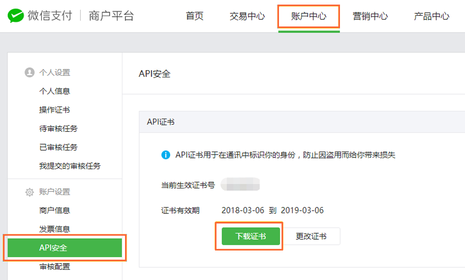
Task: Click the 更改证书 button
Action: [x=312, y=236]
